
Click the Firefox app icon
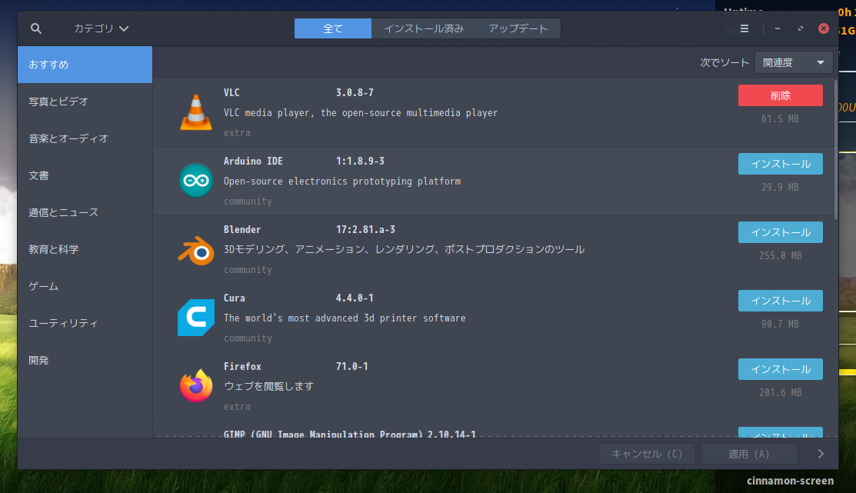click(196, 385)
